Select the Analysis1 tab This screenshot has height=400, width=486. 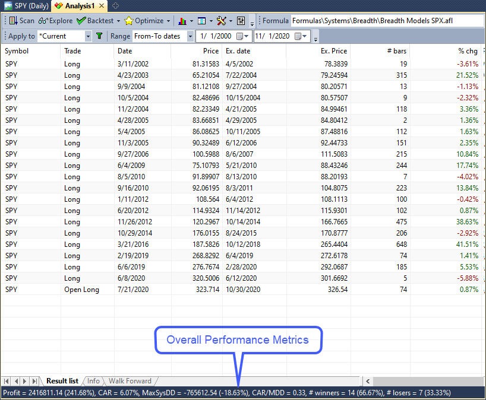[x=80, y=5]
